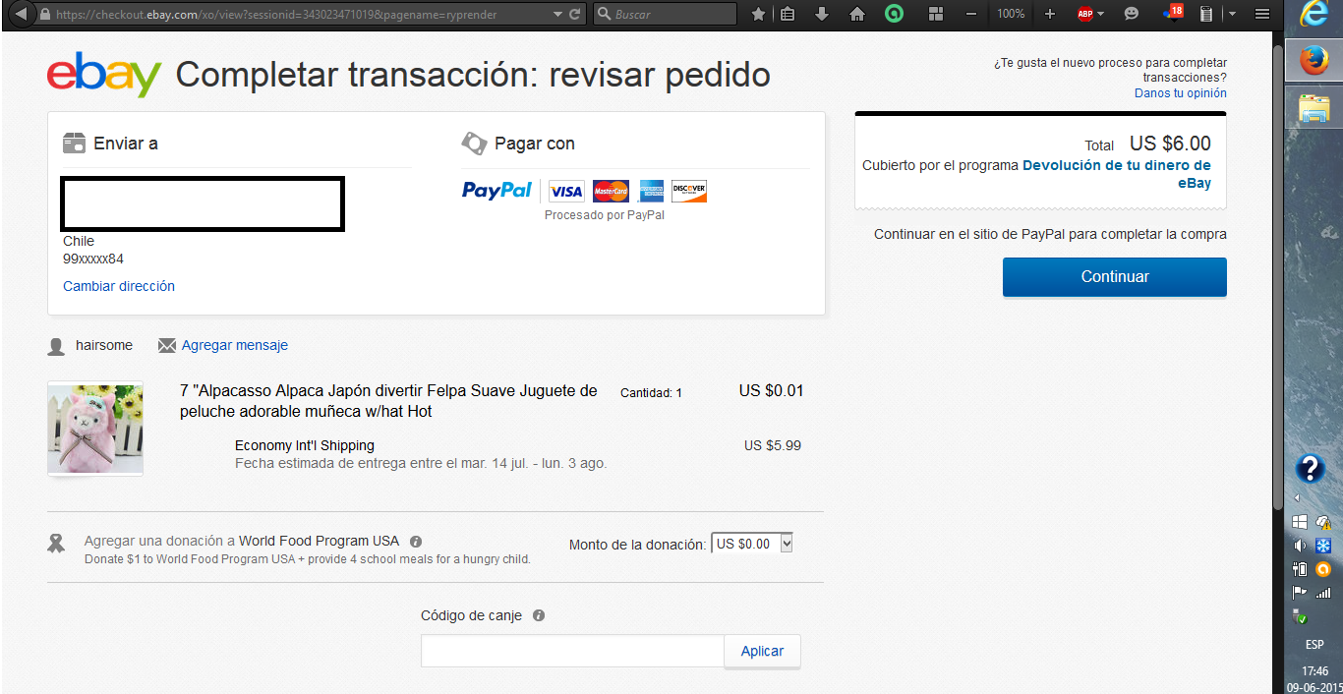Image resolution: width=1343 pixels, height=694 pixels.
Task: Open File Explorer from the taskbar
Action: [x=1314, y=107]
